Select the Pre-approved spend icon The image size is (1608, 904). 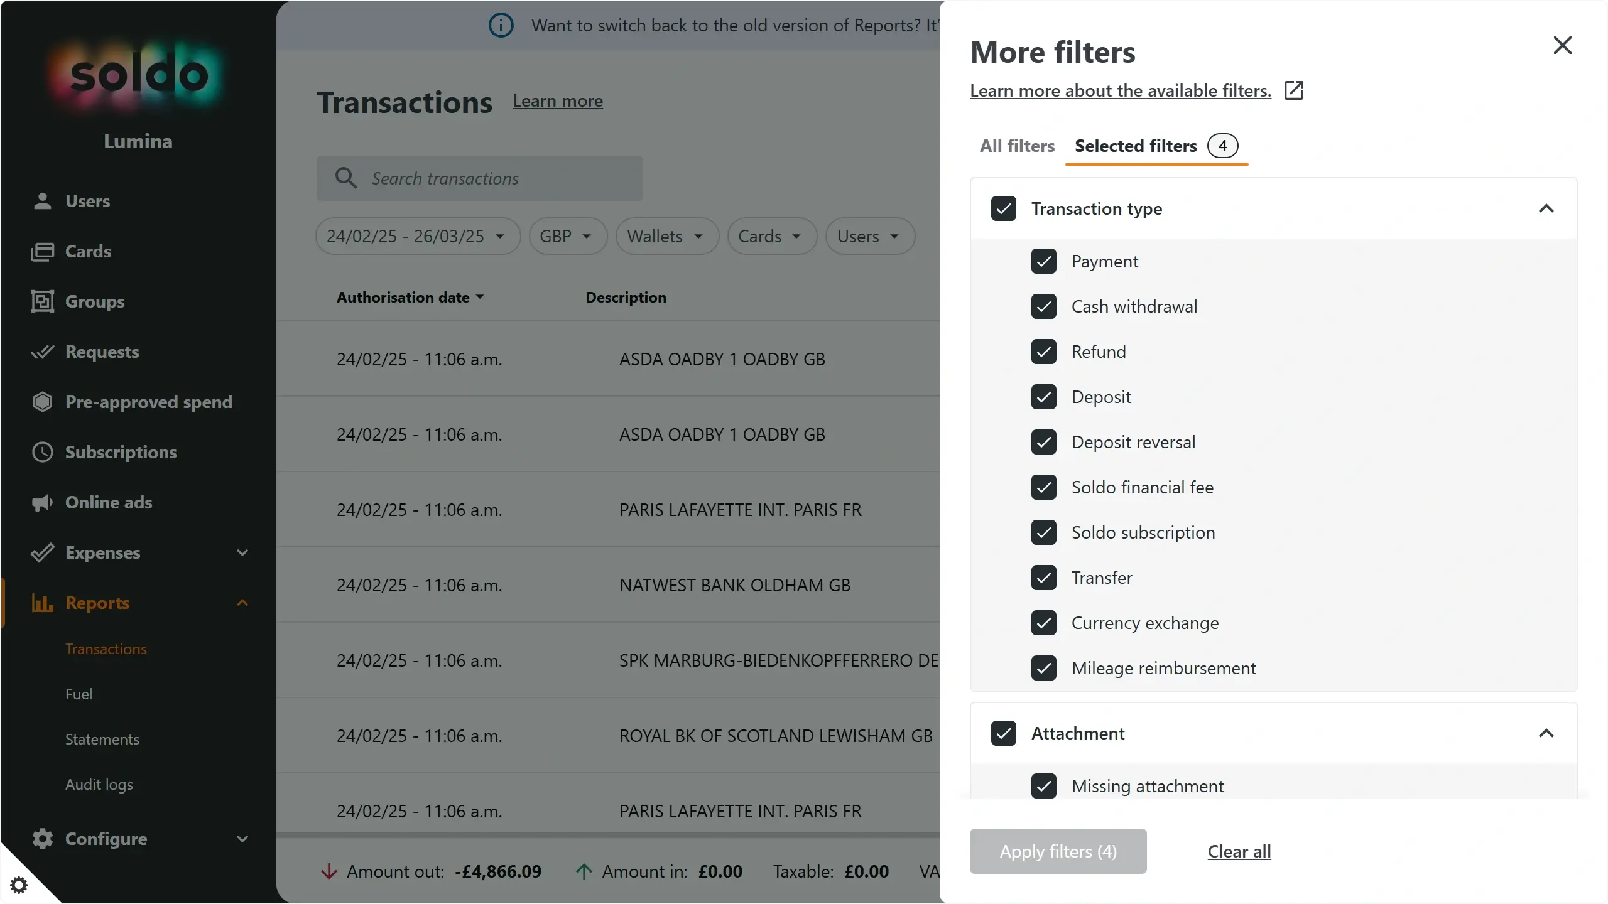point(41,402)
